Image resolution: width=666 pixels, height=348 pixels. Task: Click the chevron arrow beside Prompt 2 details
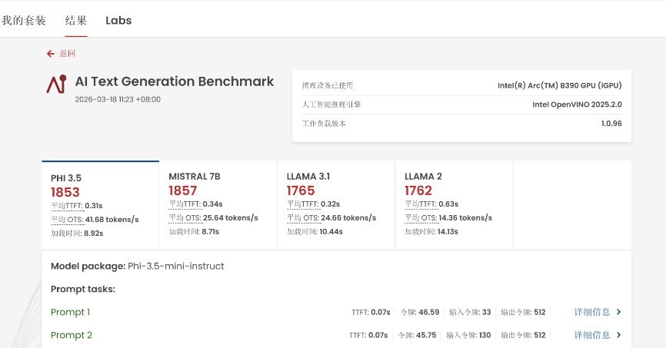pyautogui.click(x=619, y=336)
